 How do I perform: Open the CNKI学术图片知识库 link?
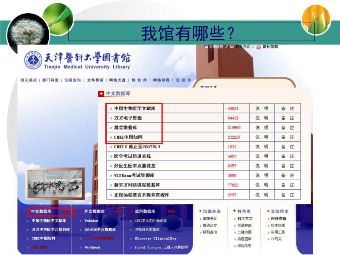tap(151, 221)
